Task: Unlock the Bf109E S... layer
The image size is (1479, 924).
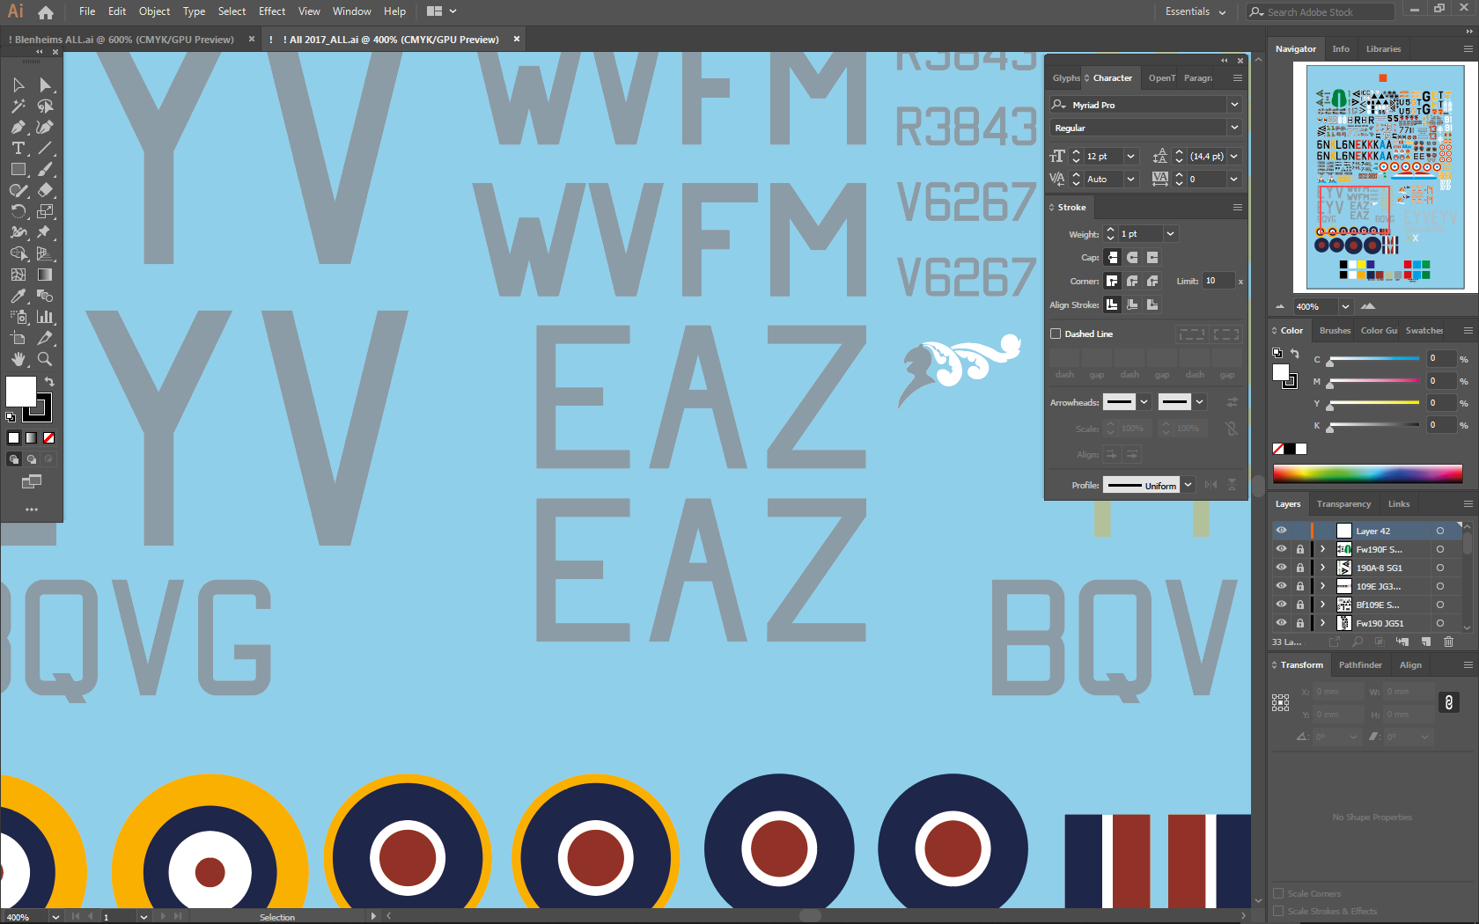Action: (1299, 605)
